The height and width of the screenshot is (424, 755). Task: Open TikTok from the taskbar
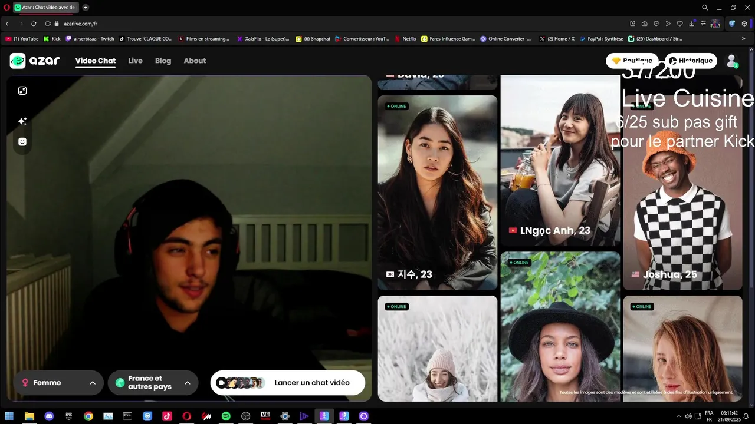167,416
